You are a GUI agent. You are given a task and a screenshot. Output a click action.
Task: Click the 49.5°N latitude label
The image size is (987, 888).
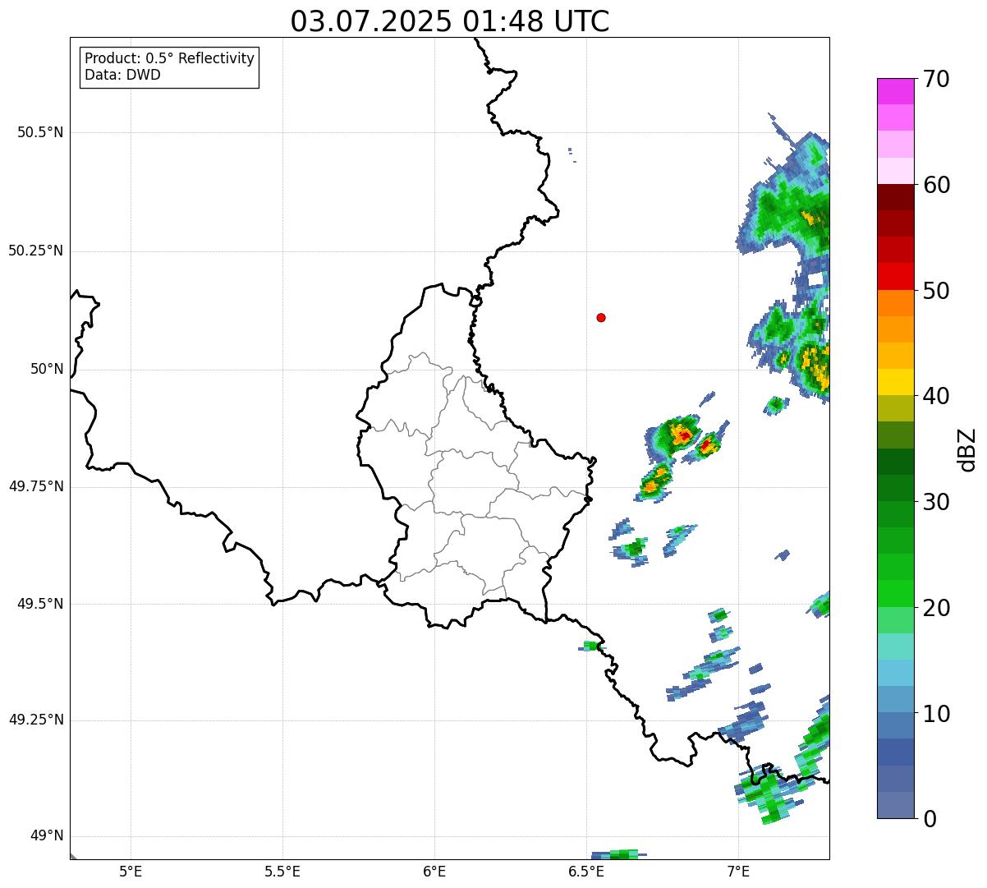coord(40,604)
